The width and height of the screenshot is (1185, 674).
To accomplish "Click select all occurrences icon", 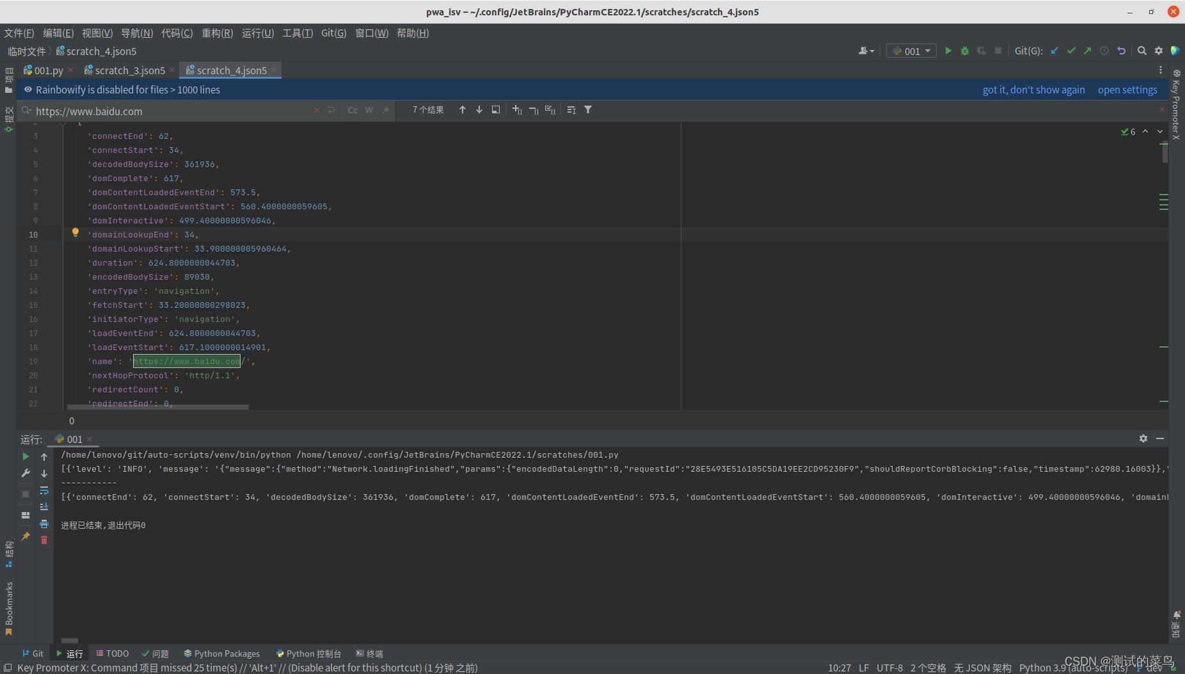I will tap(550, 110).
